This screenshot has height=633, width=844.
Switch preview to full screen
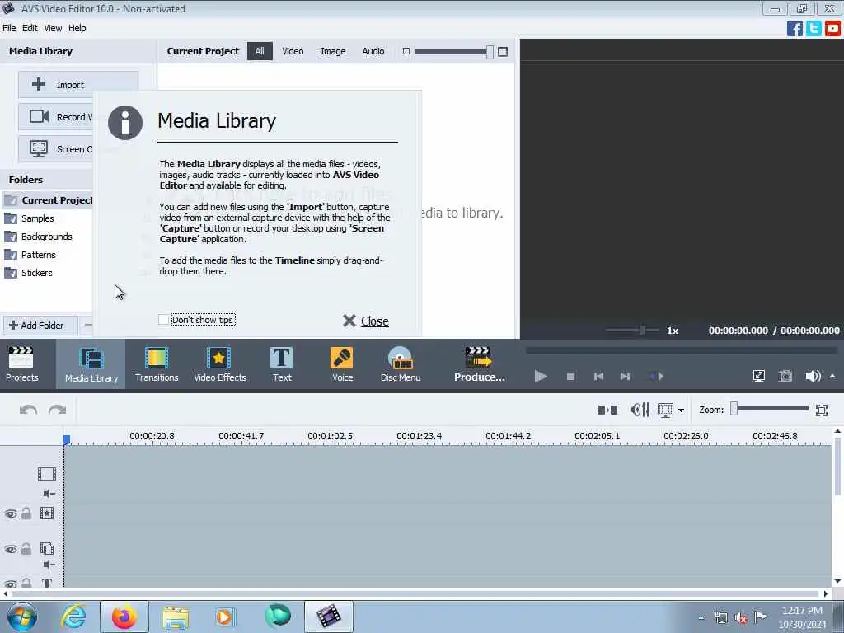[759, 376]
